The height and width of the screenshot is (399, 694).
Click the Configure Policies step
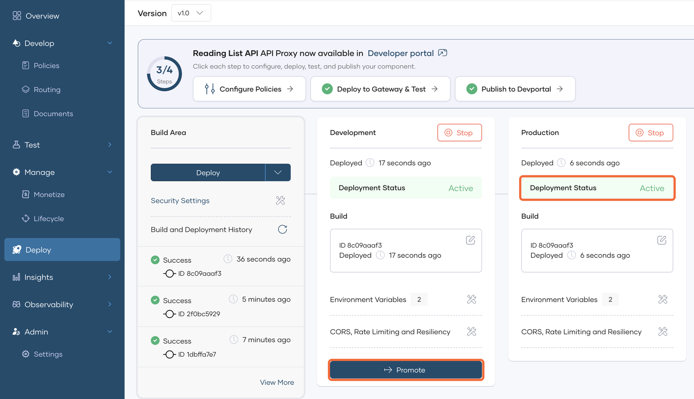tap(249, 89)
